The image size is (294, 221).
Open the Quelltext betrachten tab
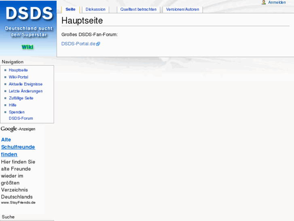click(x=138, y=9)
